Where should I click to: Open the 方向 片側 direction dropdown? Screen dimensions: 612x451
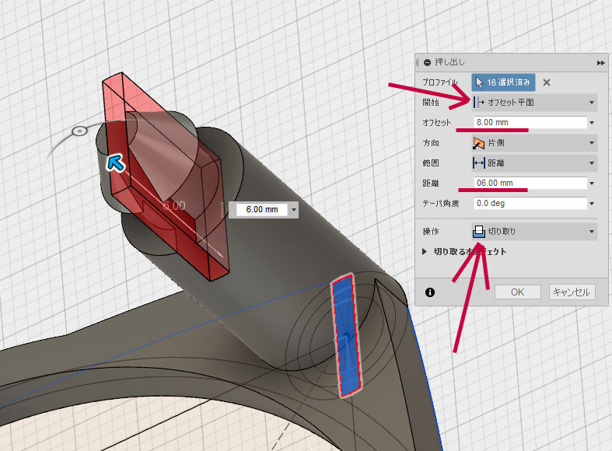[x=533, y=143]
